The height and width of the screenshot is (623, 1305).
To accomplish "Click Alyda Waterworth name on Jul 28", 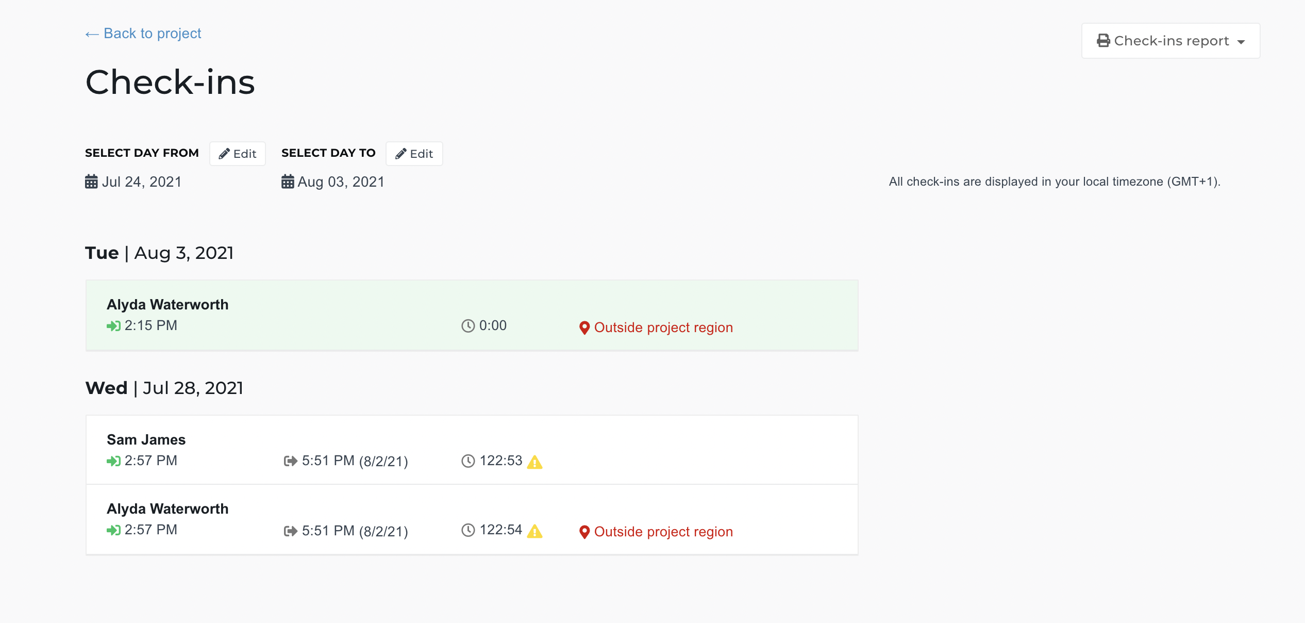I will pyautogui.click(x=168, y=509).
